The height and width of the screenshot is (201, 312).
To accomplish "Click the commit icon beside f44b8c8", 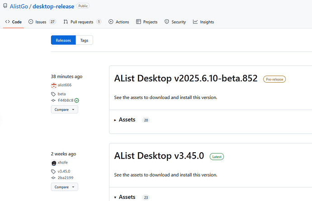I will [x=53, y=100].
